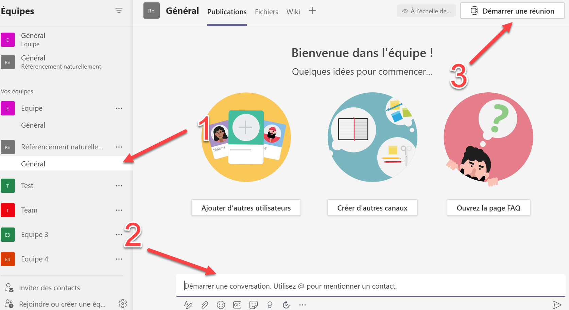Open the Wiki tab
The image size is (569, 310).
pyautogui.click(x=293, y=12)
